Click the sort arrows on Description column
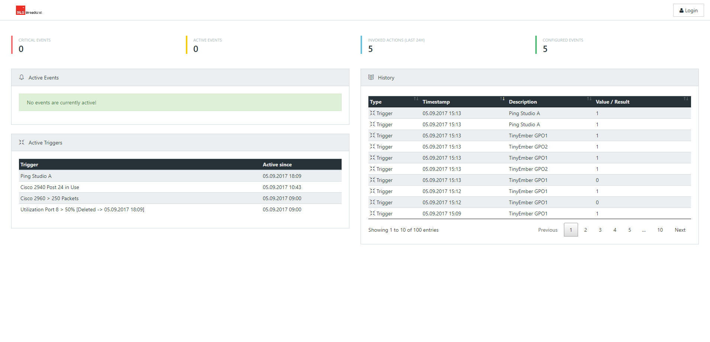 click(589, 99)
